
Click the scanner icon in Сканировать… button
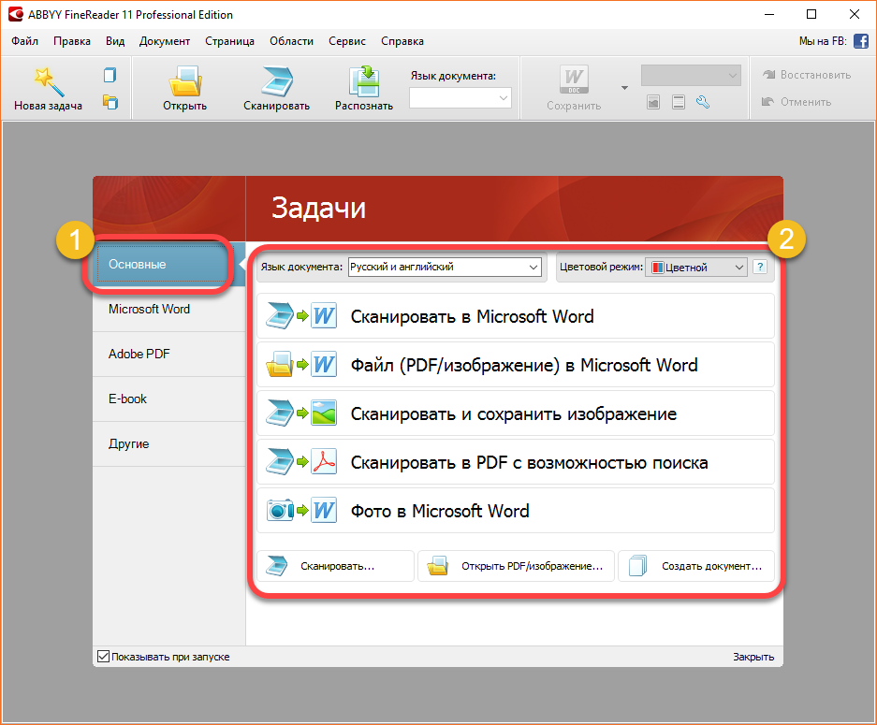point(277,566)
